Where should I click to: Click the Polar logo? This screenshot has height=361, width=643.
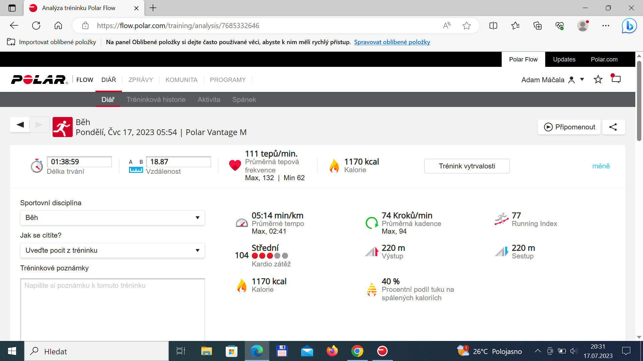(39, 80)
